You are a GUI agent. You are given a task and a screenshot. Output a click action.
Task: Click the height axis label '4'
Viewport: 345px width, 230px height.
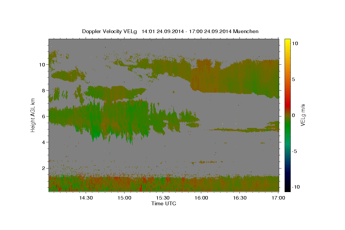[x=43, y=142]
